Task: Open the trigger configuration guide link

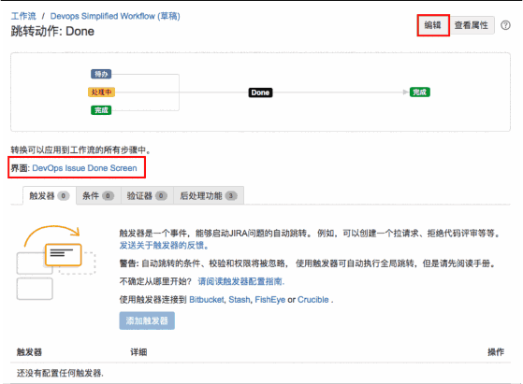Action: coord(240,281)
